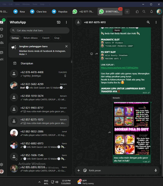Image resolution: width=163 pixels, height=186 pixels.
Task: Open the emoji and sticker picker
Action: (85, 170)
